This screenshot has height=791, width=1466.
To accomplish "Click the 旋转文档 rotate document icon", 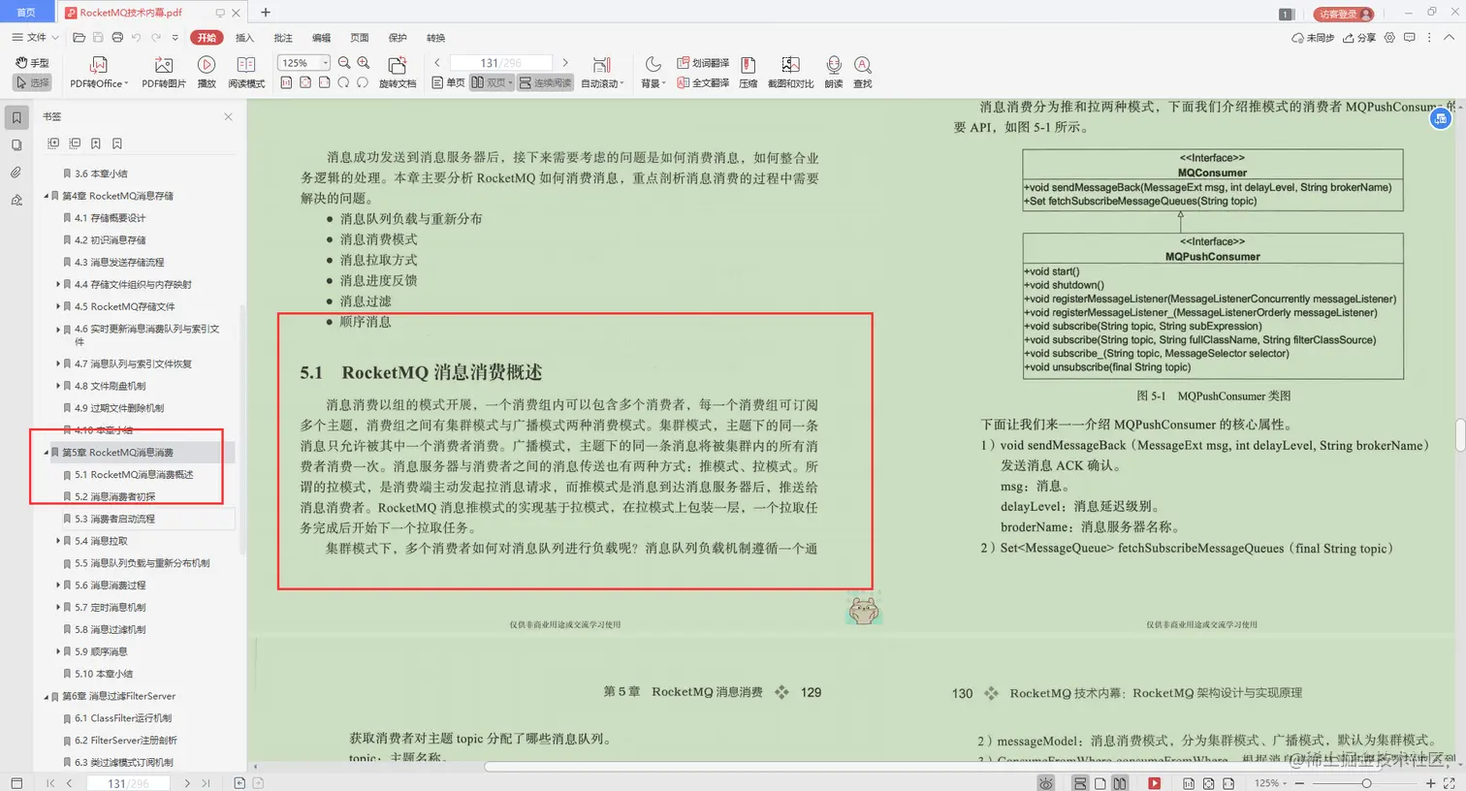I will [397, 70].
